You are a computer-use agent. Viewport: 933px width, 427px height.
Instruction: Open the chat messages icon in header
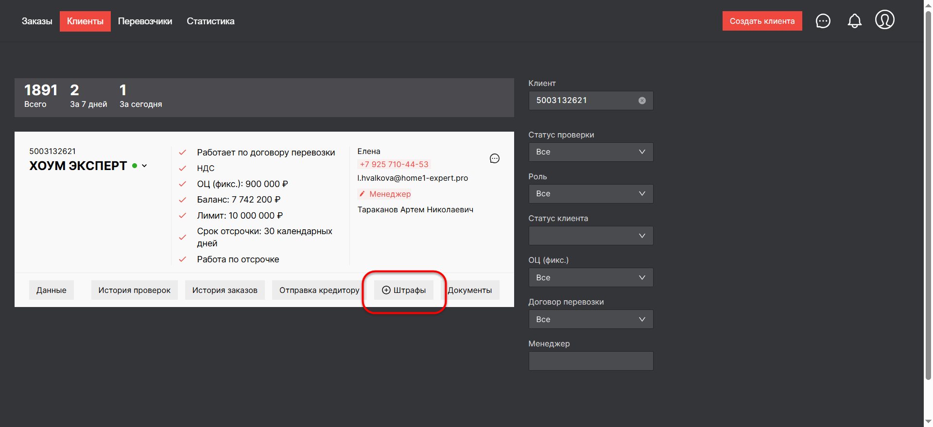coord(823,21)
